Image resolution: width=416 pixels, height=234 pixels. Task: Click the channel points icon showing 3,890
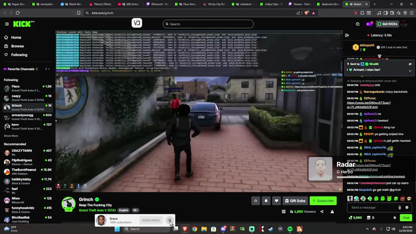click(x=355, y=218)
